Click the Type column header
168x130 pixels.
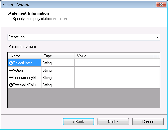(58, 56)
